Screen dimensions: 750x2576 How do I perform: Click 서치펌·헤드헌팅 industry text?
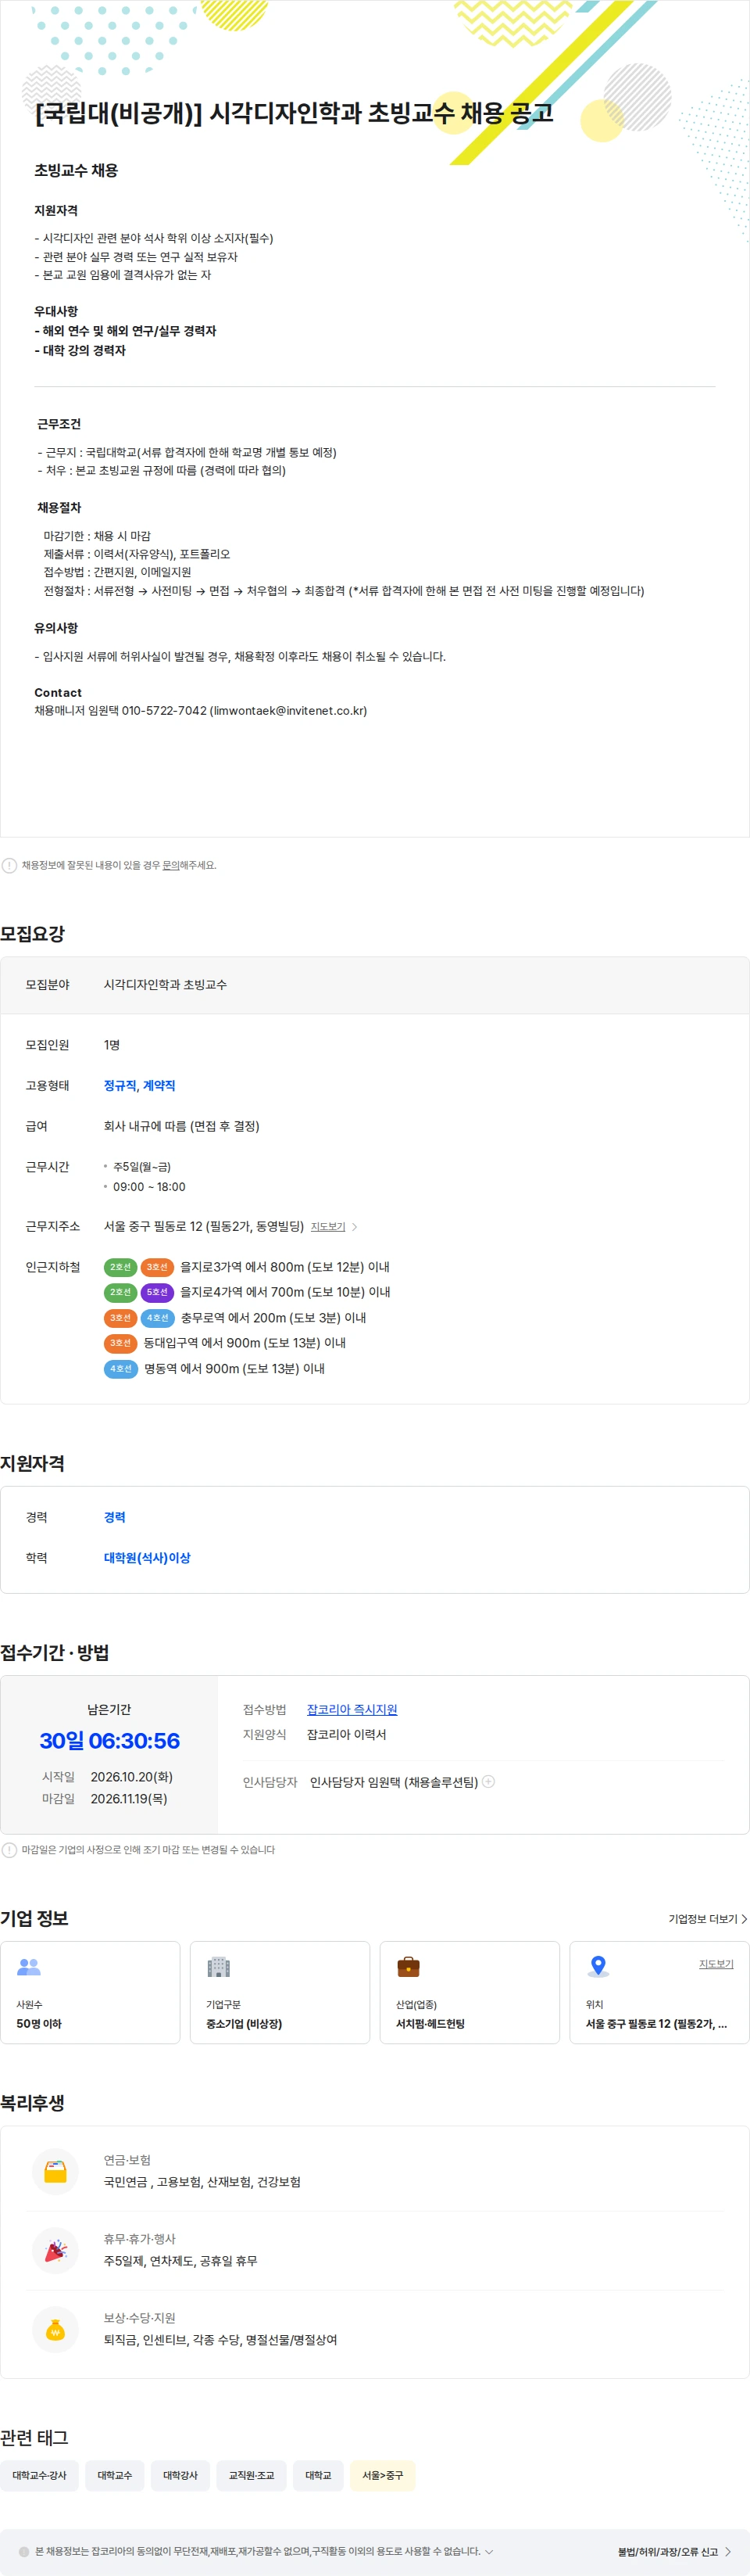point(430,2023)
